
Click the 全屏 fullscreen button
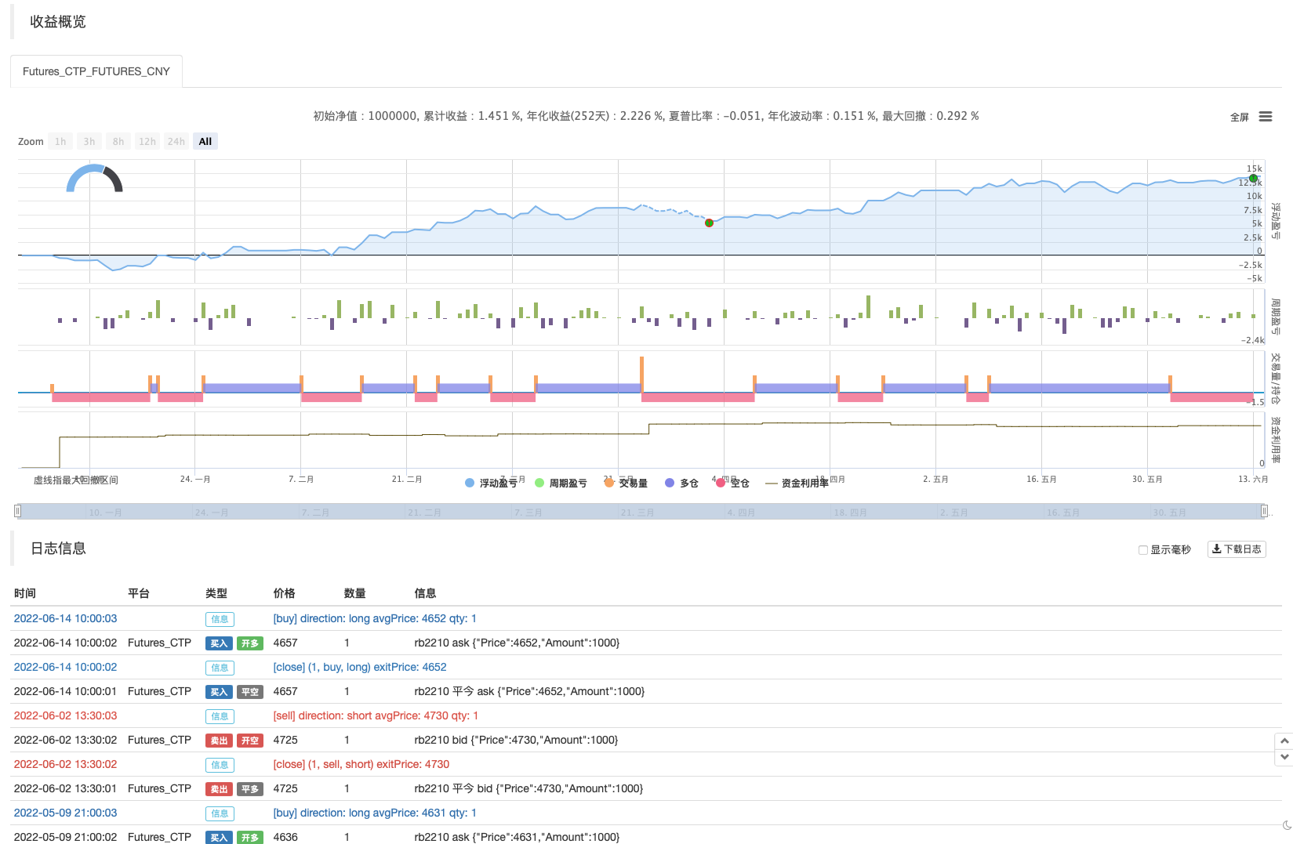coord(1240,117)
